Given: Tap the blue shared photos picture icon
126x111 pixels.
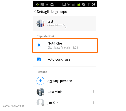Looking at the screenshot, I should click(x=39, y=59).
